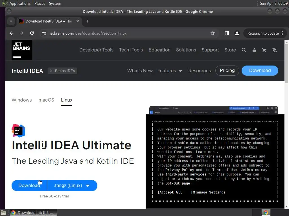Viewport: 289px width, 216px height.
Task: Select Chrome window in taskbar
Action: coord(33,213)
